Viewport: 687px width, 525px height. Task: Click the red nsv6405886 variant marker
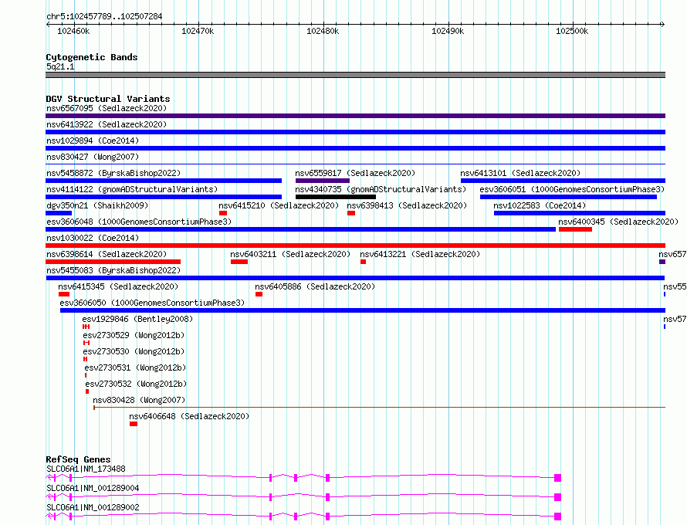click(259, 294)
